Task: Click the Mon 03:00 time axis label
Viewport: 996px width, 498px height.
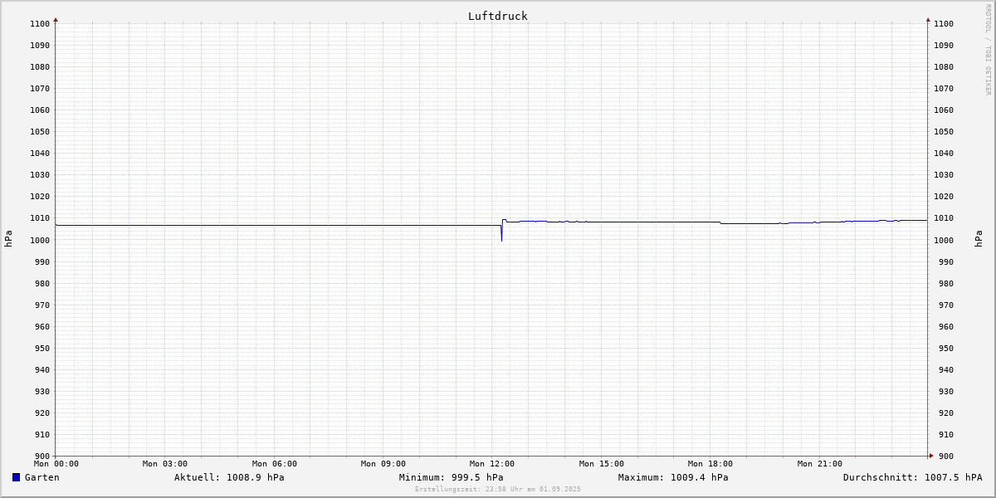Action: (165, 464)
